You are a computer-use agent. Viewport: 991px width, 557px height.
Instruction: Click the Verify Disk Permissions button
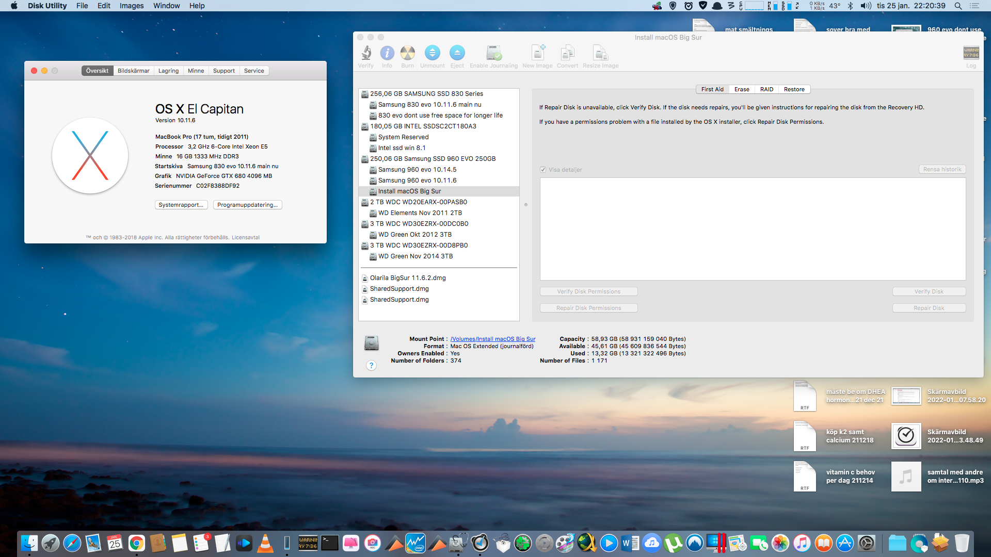click(589, 291)
